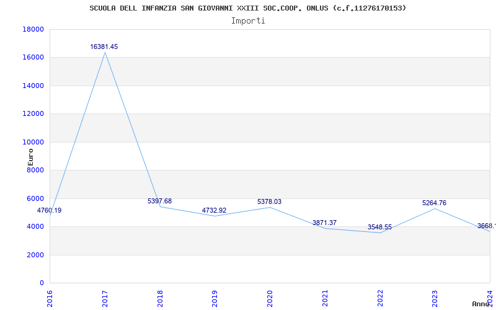496x310 pixels.
Task: Click the 4000 y-axis tick label
Action: click(x=35, y=227)
